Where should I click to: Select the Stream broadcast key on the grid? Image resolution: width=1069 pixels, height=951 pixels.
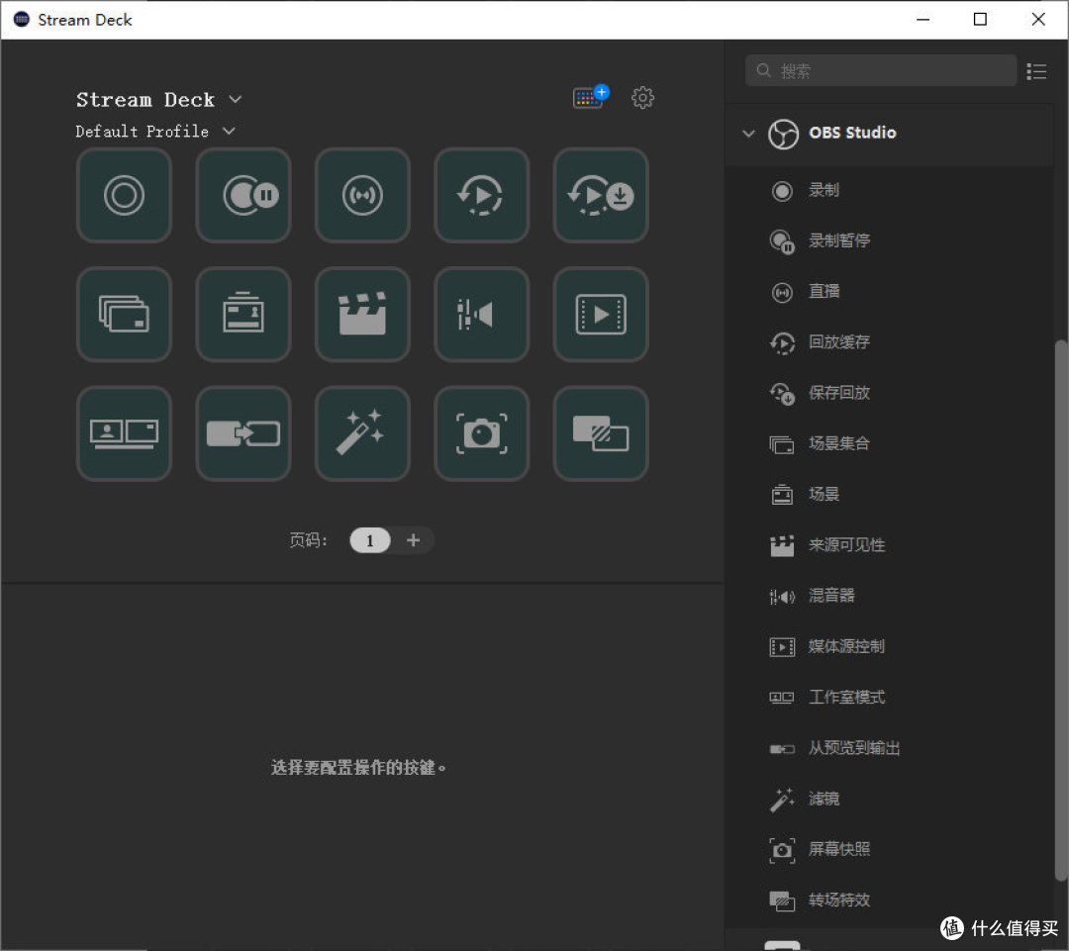tap(362, 195)
